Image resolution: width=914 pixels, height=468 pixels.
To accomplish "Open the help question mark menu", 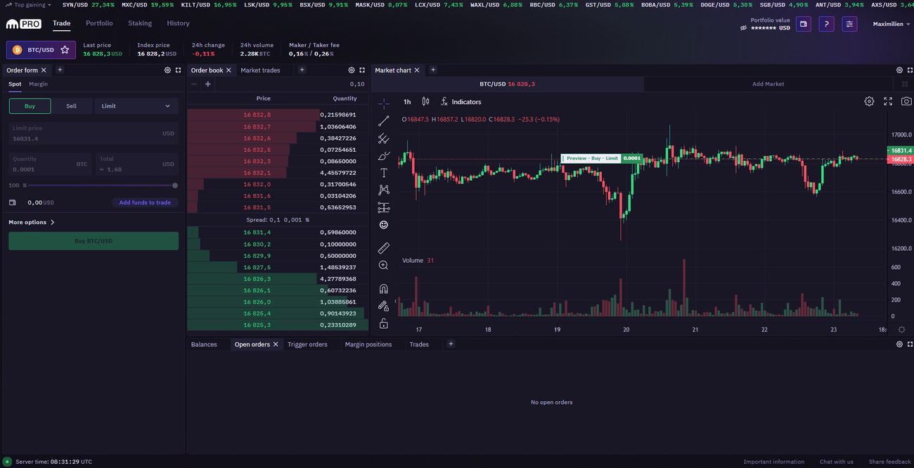I will pos(827,24).
